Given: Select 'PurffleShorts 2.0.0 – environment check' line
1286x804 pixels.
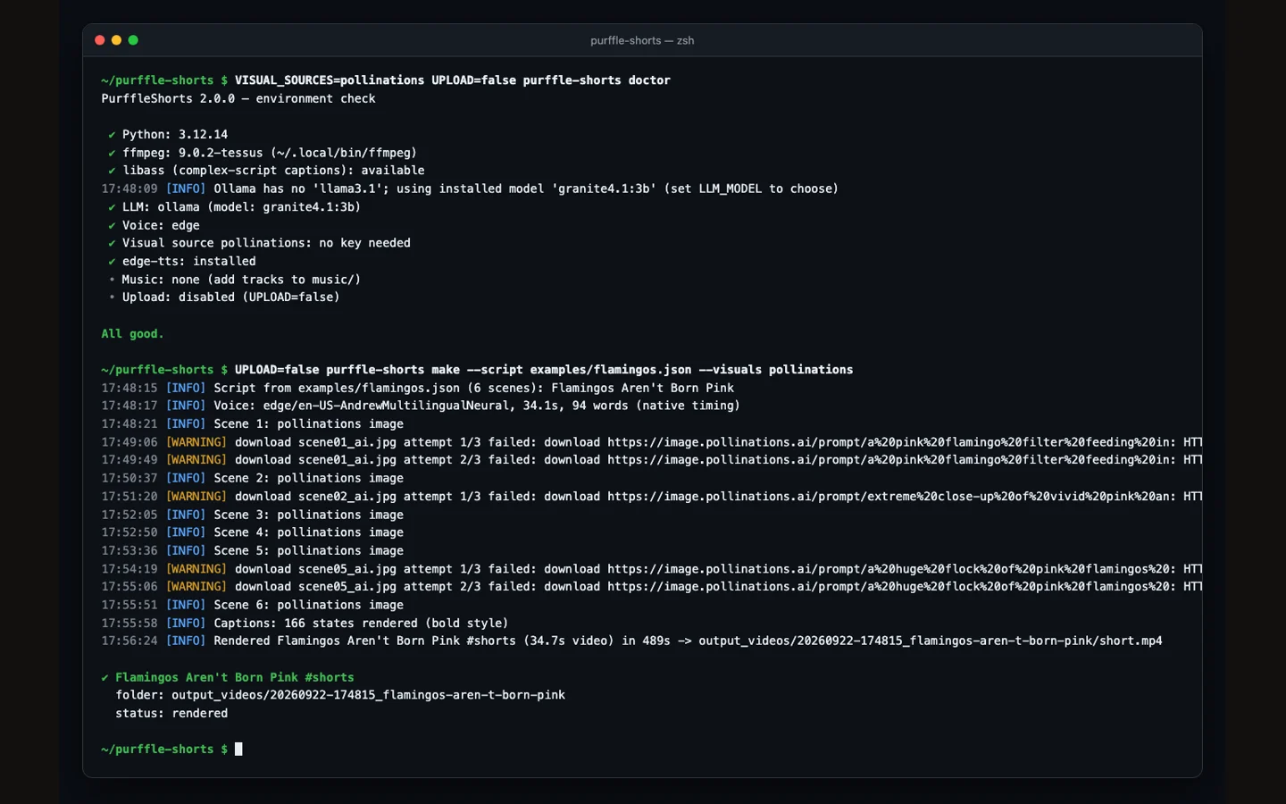Looking at the screenshot, I should click(238, 98).
